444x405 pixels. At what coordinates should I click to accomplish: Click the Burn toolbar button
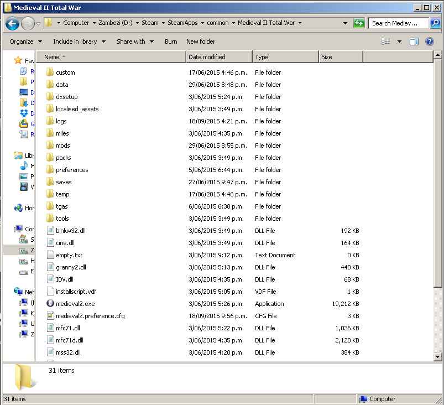[x=171, y=41]
